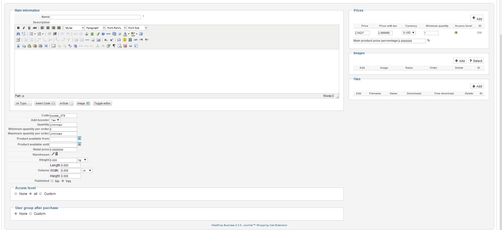Select Custom access level
Image resolution: width=502 pixels, height=230 pixels.
coord(40,194)
